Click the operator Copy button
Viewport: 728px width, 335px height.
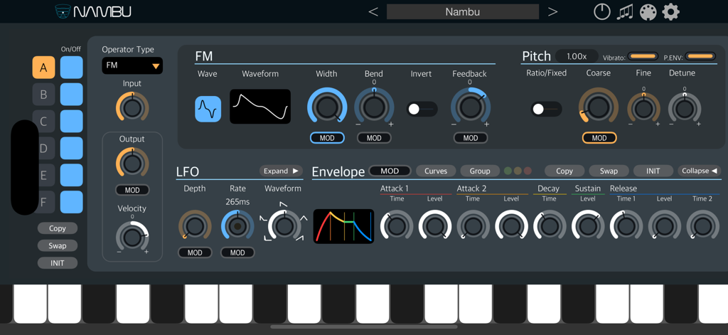(58, 228)
